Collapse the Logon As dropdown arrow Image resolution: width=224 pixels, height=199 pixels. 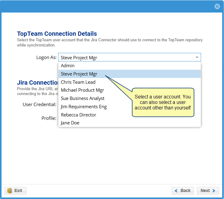point(197,57)
